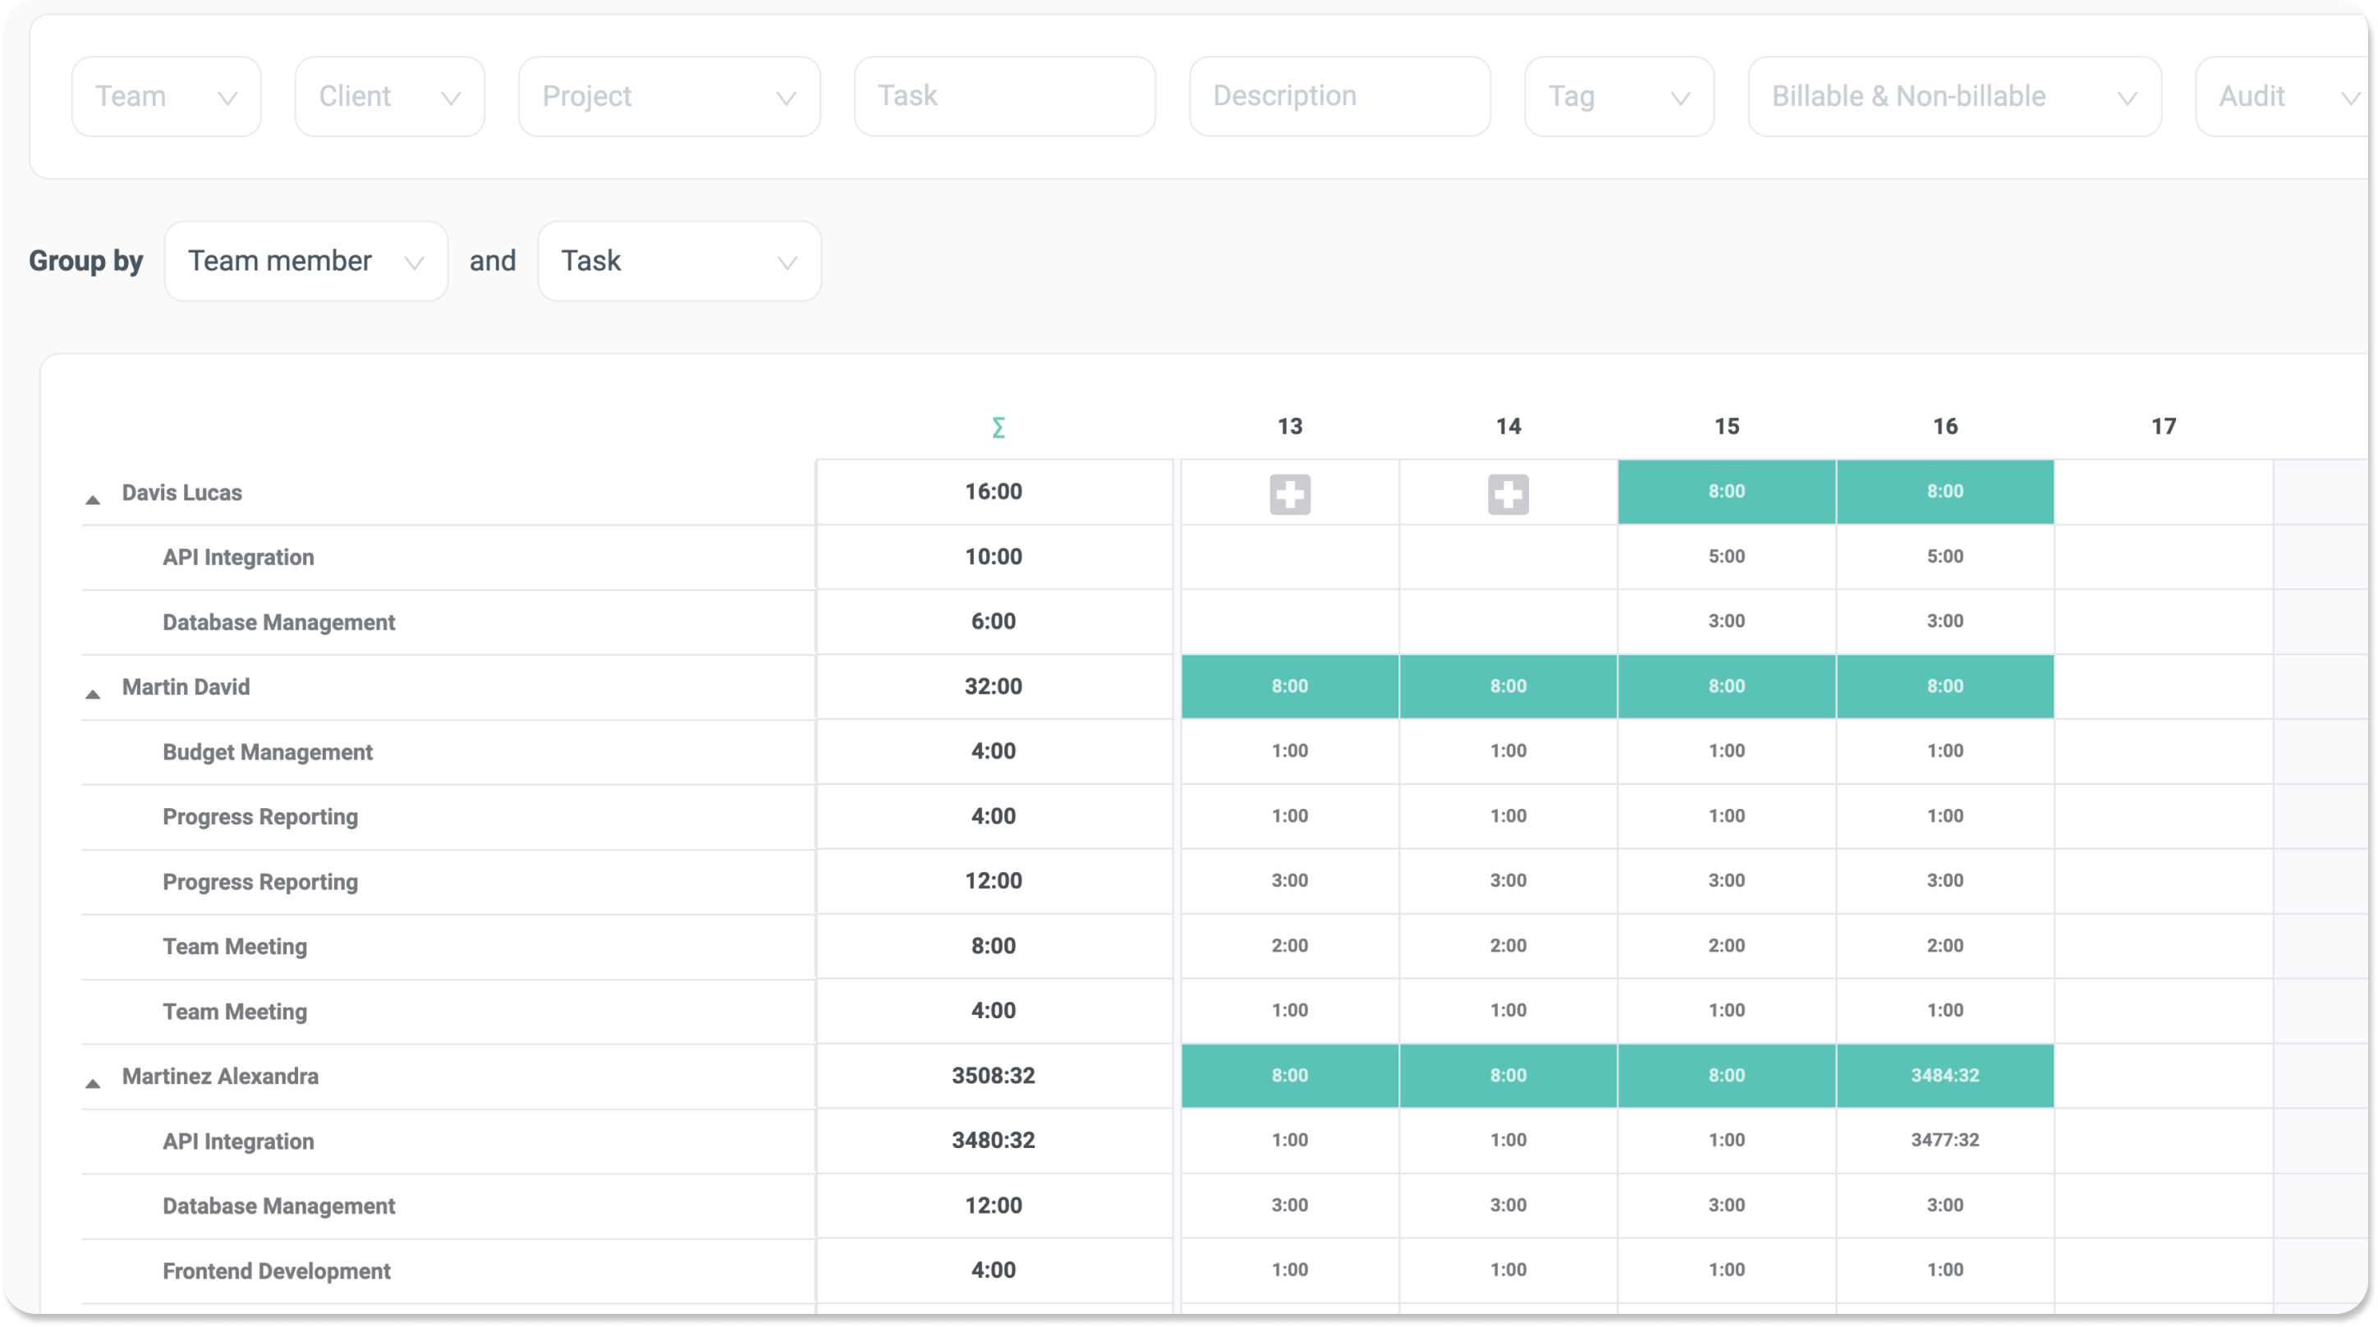
Task: Focus the Description filter field
Action: coord(1338,97)
